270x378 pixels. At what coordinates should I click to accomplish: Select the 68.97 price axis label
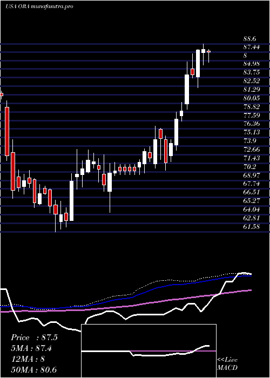coord(252,175)
